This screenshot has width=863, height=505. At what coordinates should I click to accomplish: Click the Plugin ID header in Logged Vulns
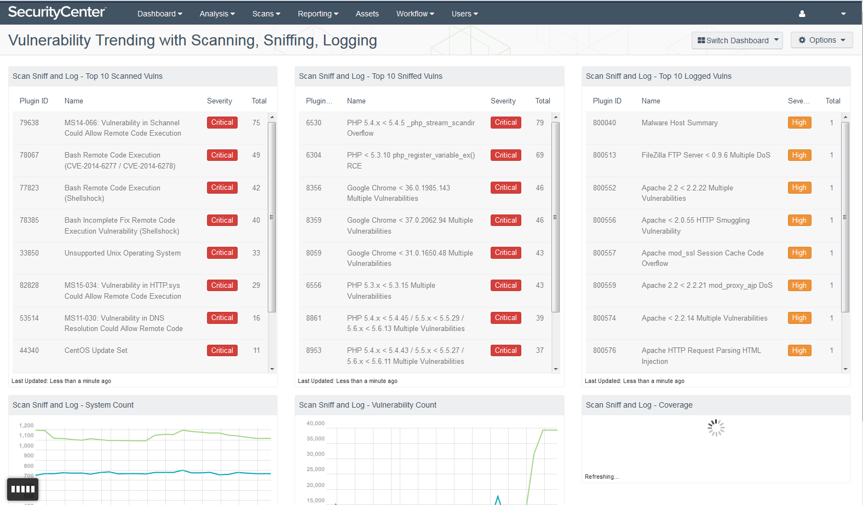(x=607, y=101)
